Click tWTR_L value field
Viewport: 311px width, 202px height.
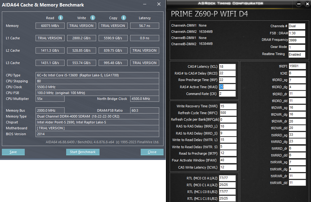[228, 140]
